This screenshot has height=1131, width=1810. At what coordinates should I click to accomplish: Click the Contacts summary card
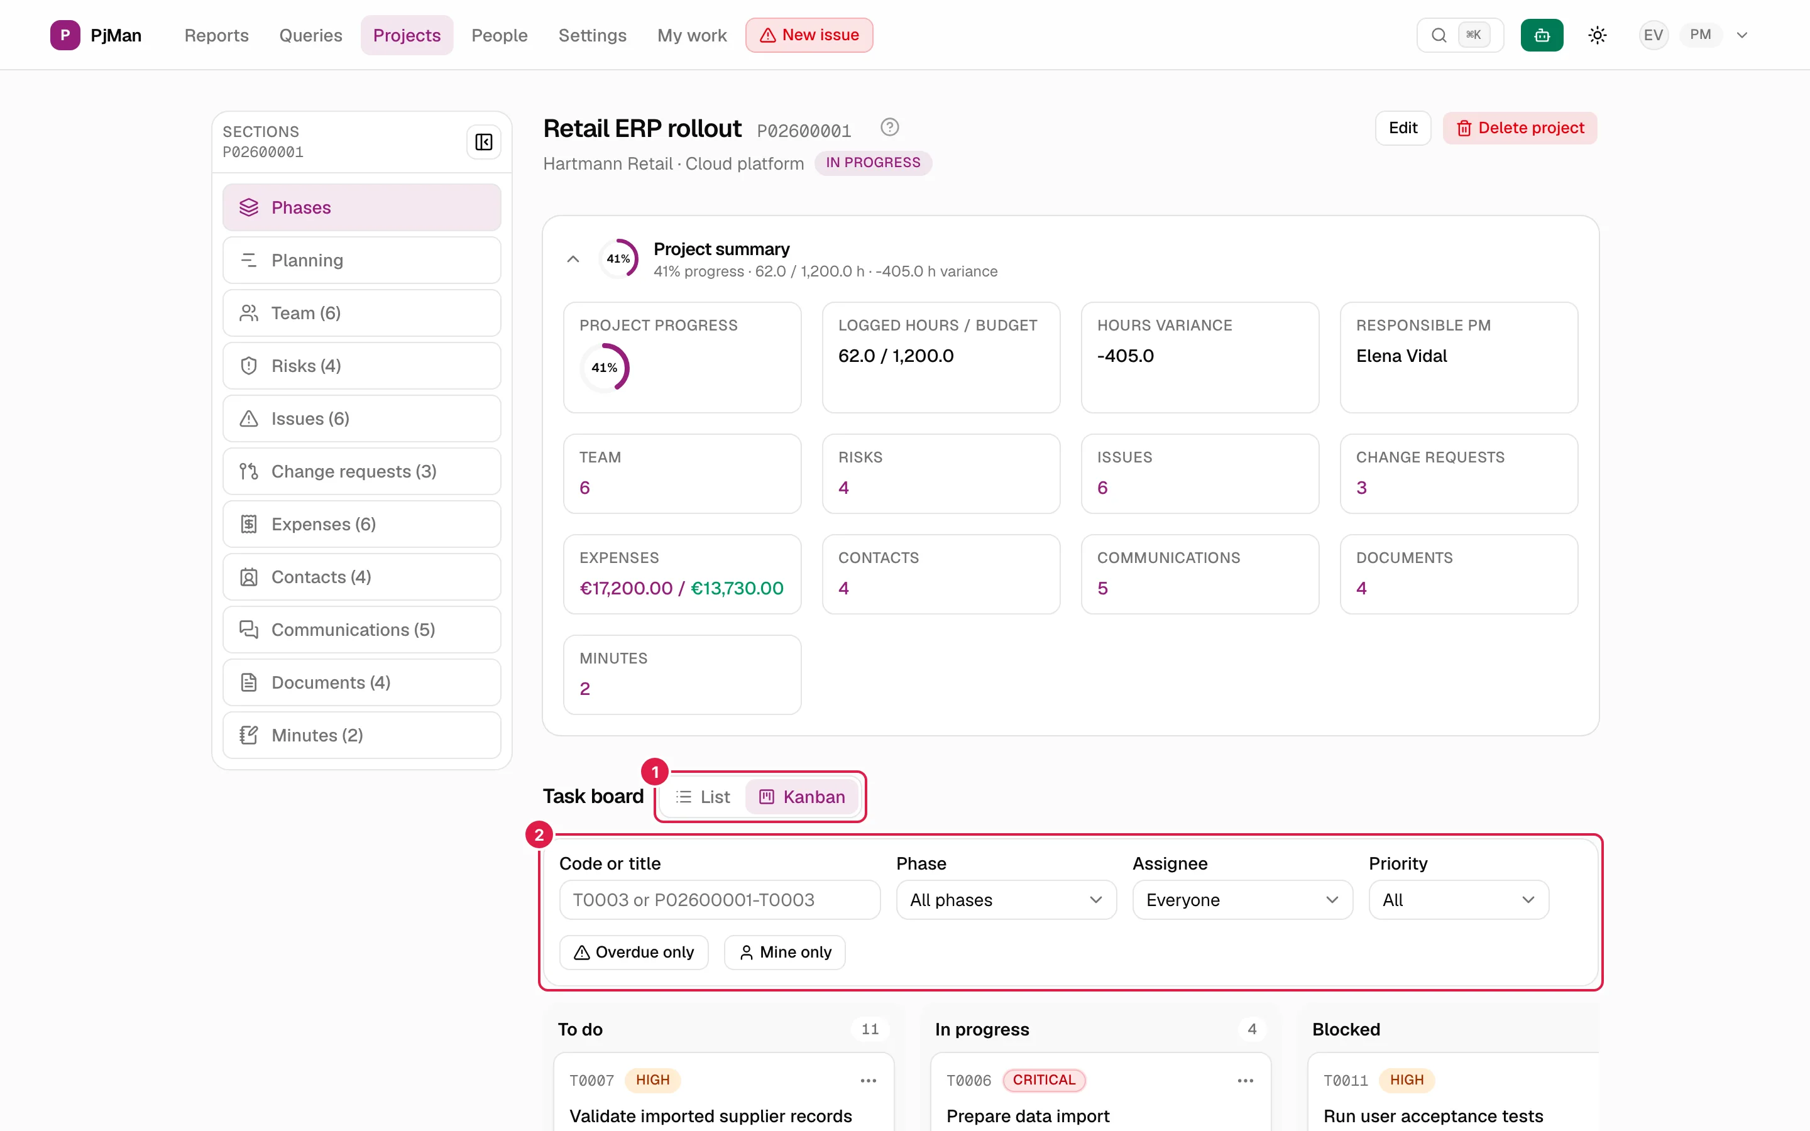click(941, 574)
